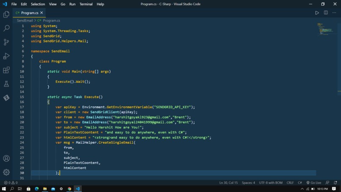Viewport: 341px width, 192px height.
Task: Open the Windows Start menu
Action: pyautogui.click(x=4, y=189)
